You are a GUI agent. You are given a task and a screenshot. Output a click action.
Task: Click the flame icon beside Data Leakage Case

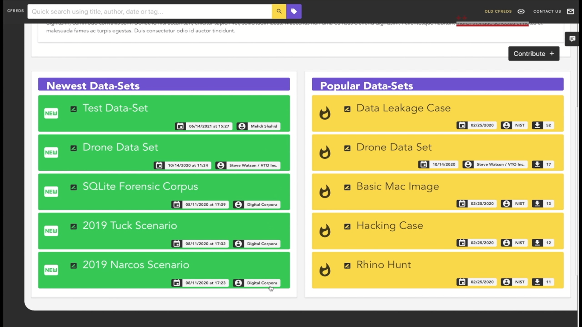pos(325,113)
